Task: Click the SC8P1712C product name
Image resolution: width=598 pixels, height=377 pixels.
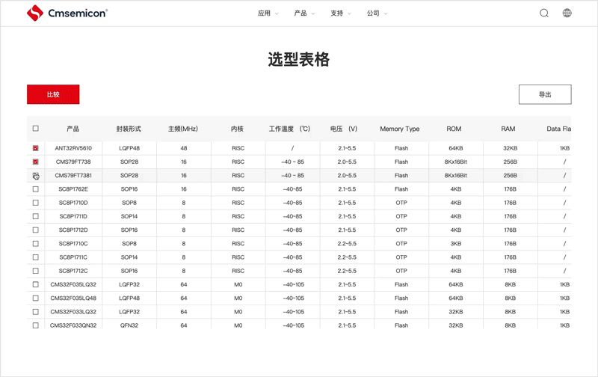Action: tap(73, 271)
